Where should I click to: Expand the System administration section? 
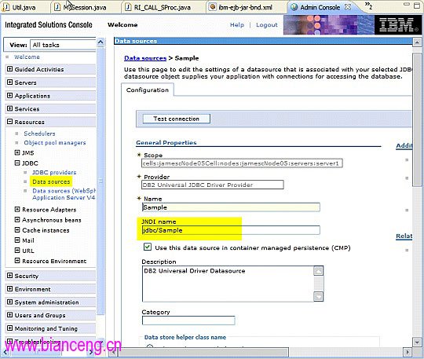(x=9, y=302)
